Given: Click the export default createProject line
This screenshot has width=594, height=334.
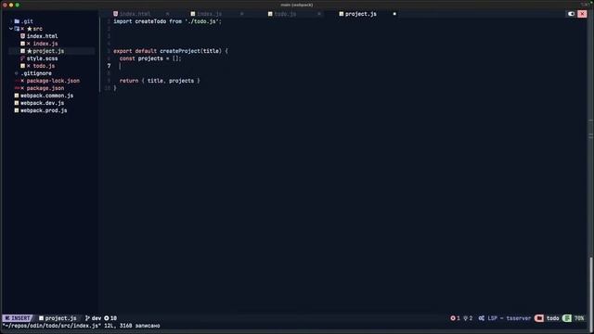Looking at the screenshot, I should (x=171, y=51).
